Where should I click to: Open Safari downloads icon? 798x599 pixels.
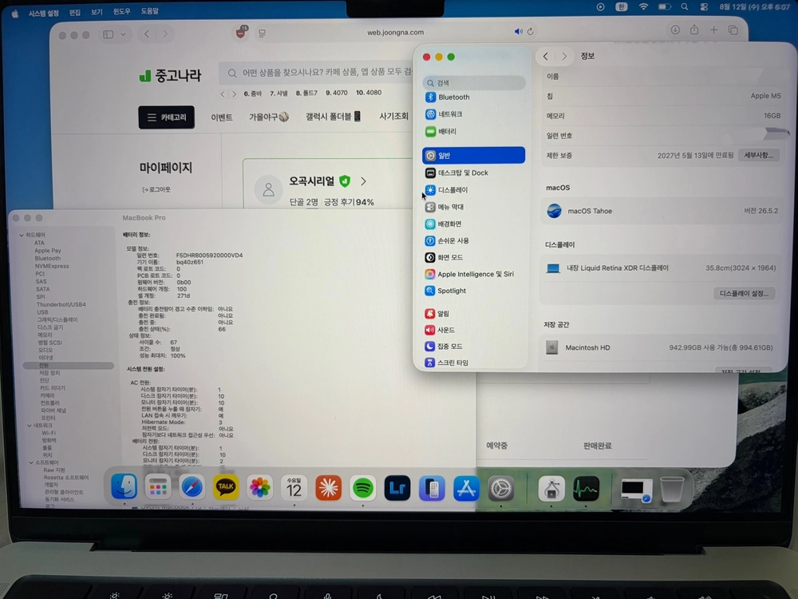(x=675, y=30)
